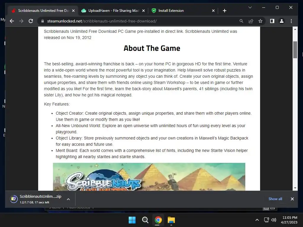This screenshot has width=303, height=227.
Task: Open the Chrome three-dot menu
Action: coord(291,21)
